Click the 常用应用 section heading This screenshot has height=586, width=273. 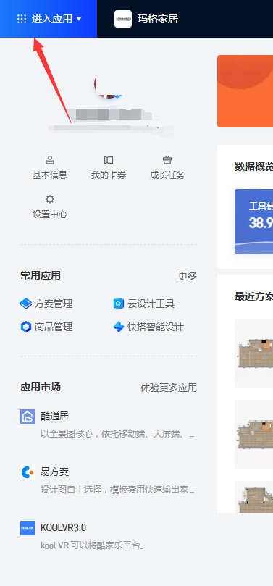click(x=41, y=276)
